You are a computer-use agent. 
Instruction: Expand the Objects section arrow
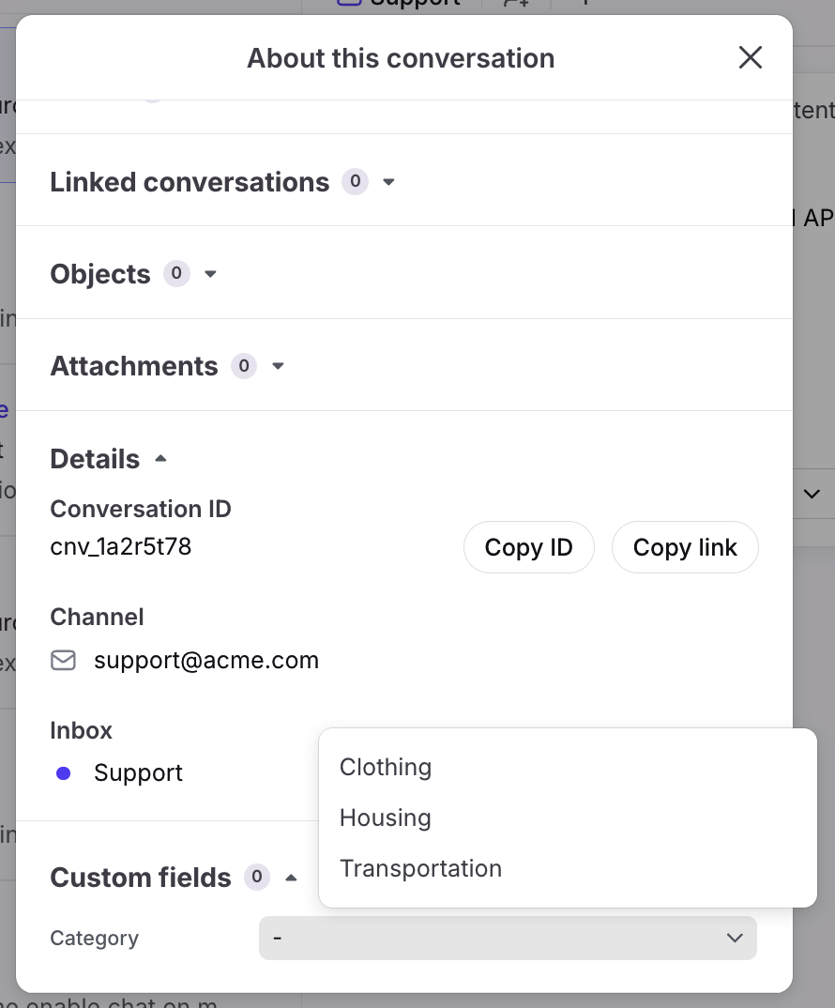tap(211, 274)
